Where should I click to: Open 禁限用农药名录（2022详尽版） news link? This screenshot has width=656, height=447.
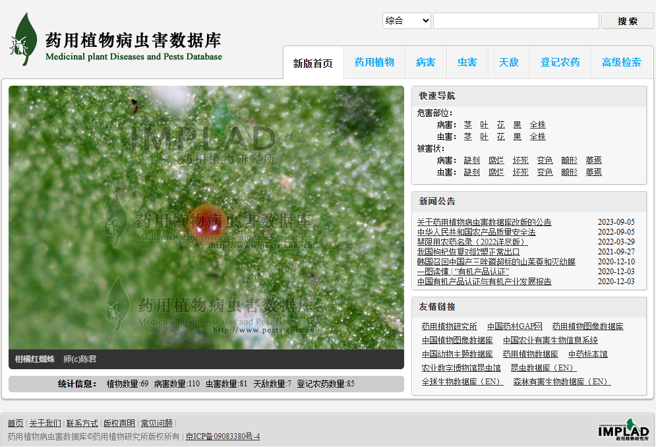[472, 242]
